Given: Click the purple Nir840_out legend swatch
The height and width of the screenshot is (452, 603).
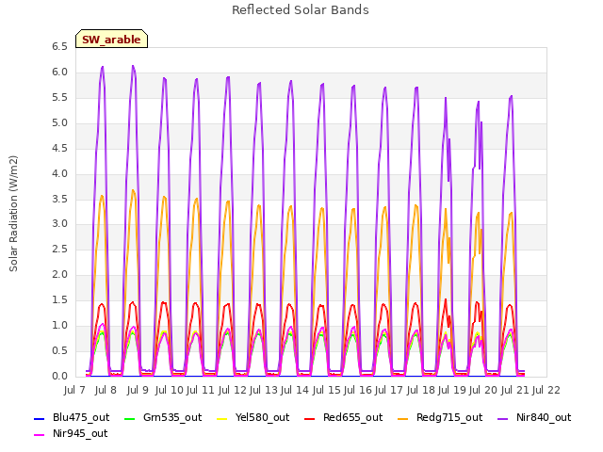Looking at the screenshot, I should point(502,418).
